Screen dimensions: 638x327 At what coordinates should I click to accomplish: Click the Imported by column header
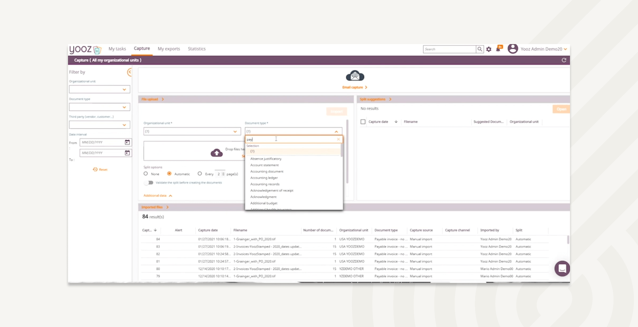489,230
